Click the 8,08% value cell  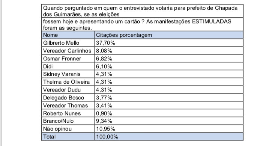[169, 51]
